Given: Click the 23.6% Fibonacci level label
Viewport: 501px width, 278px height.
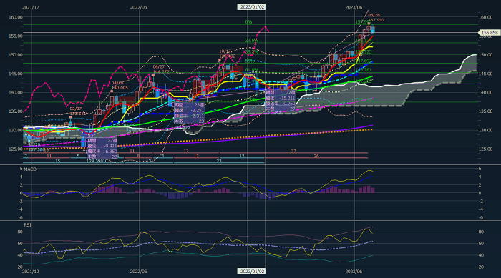Looking at the screenshot, I should pyautogui.click(x=251, y=41).
